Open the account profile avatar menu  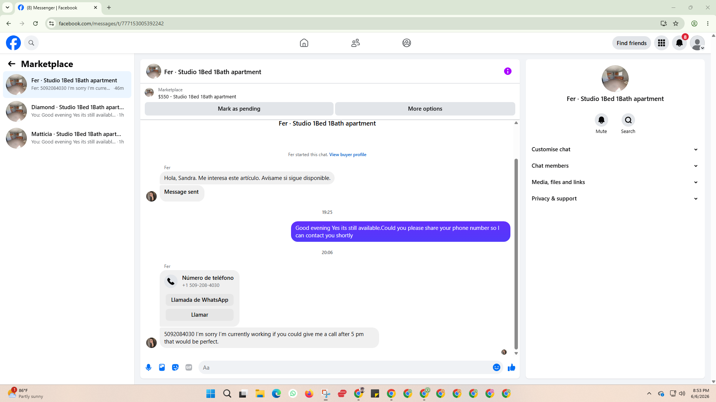(x=697, y=43)
